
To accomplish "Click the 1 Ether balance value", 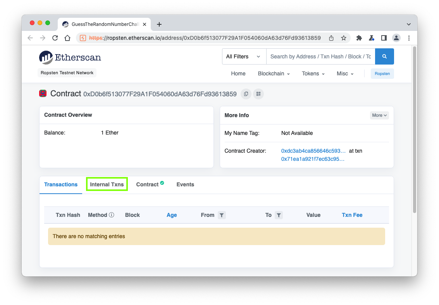I will pyautogui.click(x=110, y=133).
